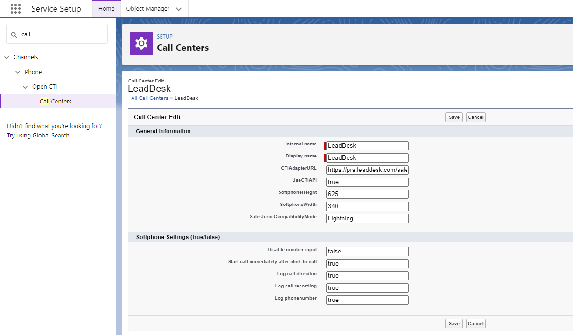Focus the Internal name field
Viewport: 573px width, 335px height.
(367, 146)
